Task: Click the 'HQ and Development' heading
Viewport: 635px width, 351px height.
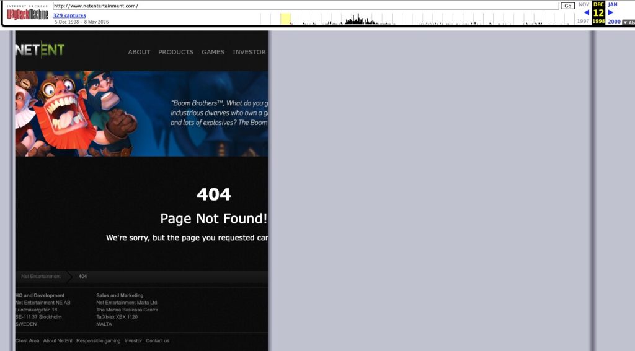Action: pos(40,296)
